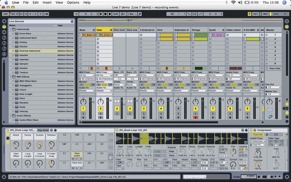
Task: Fold the Compressor with its arrow icon
Action: tap(255, 130)
